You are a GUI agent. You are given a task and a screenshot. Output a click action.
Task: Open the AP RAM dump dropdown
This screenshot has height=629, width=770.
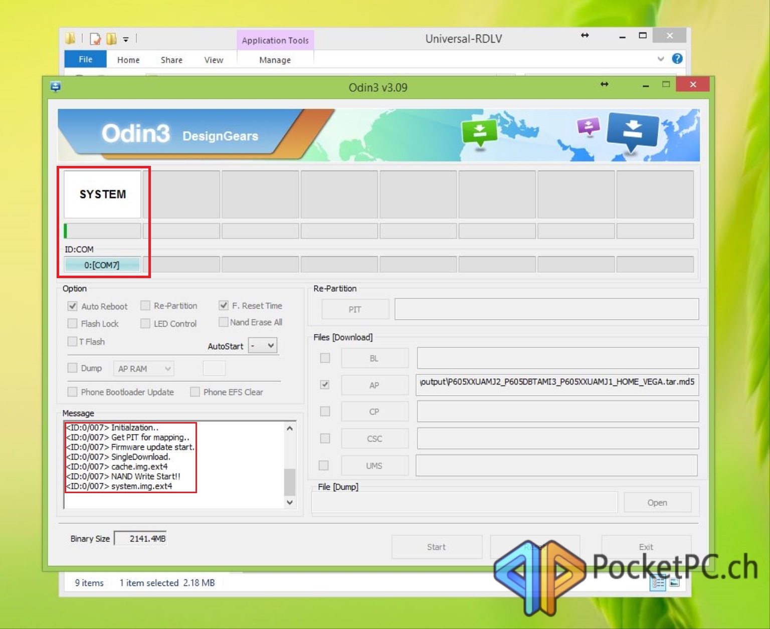point(144,369)
